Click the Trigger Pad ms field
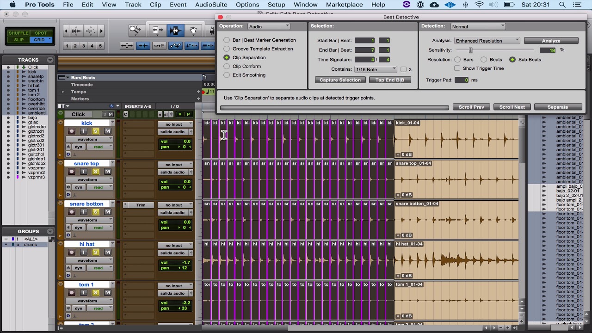The height and width of the screenshot is (333, 592). tap(462, 80)
